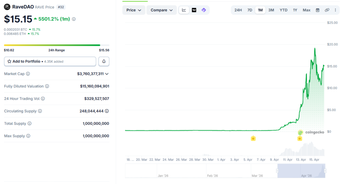Click the yellow event marker near 13. Apr
This screenshot has width=345, height=184.
(300, 139)
